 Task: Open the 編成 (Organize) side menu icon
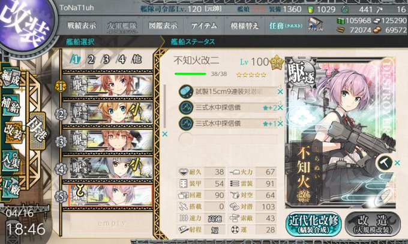tap(11, 78)
